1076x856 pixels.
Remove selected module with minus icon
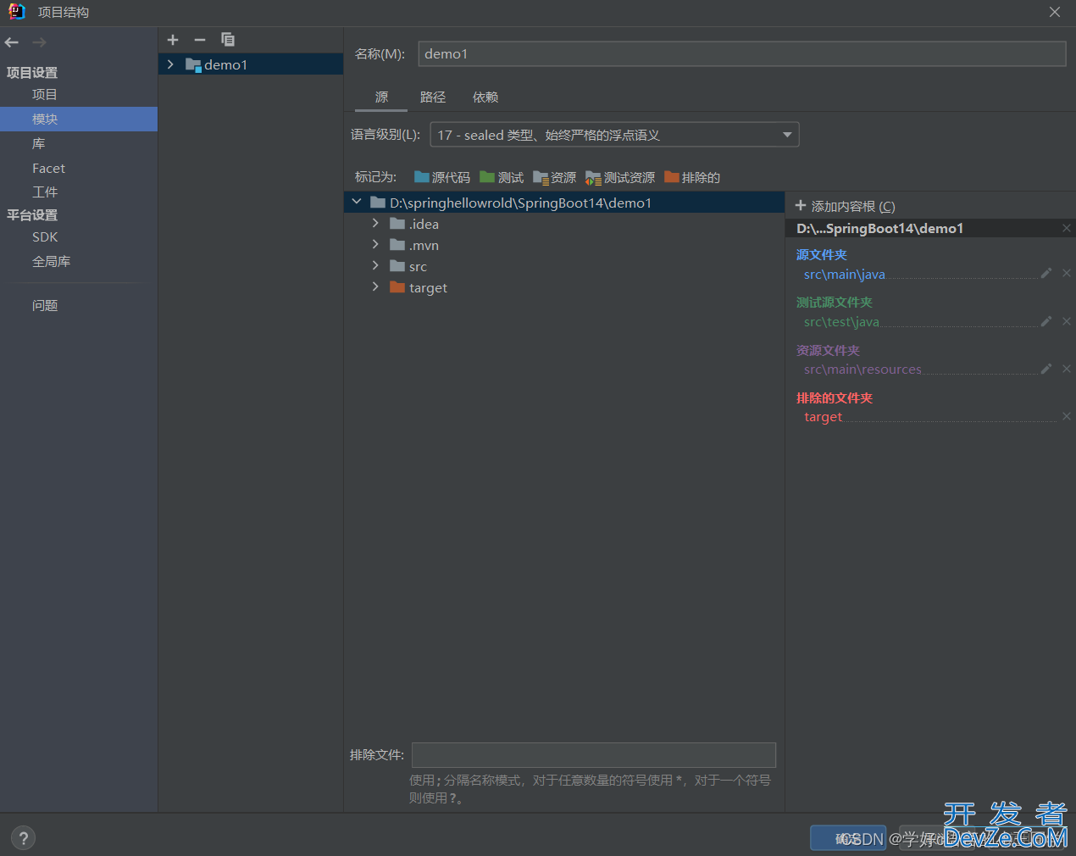click(200, 40)
